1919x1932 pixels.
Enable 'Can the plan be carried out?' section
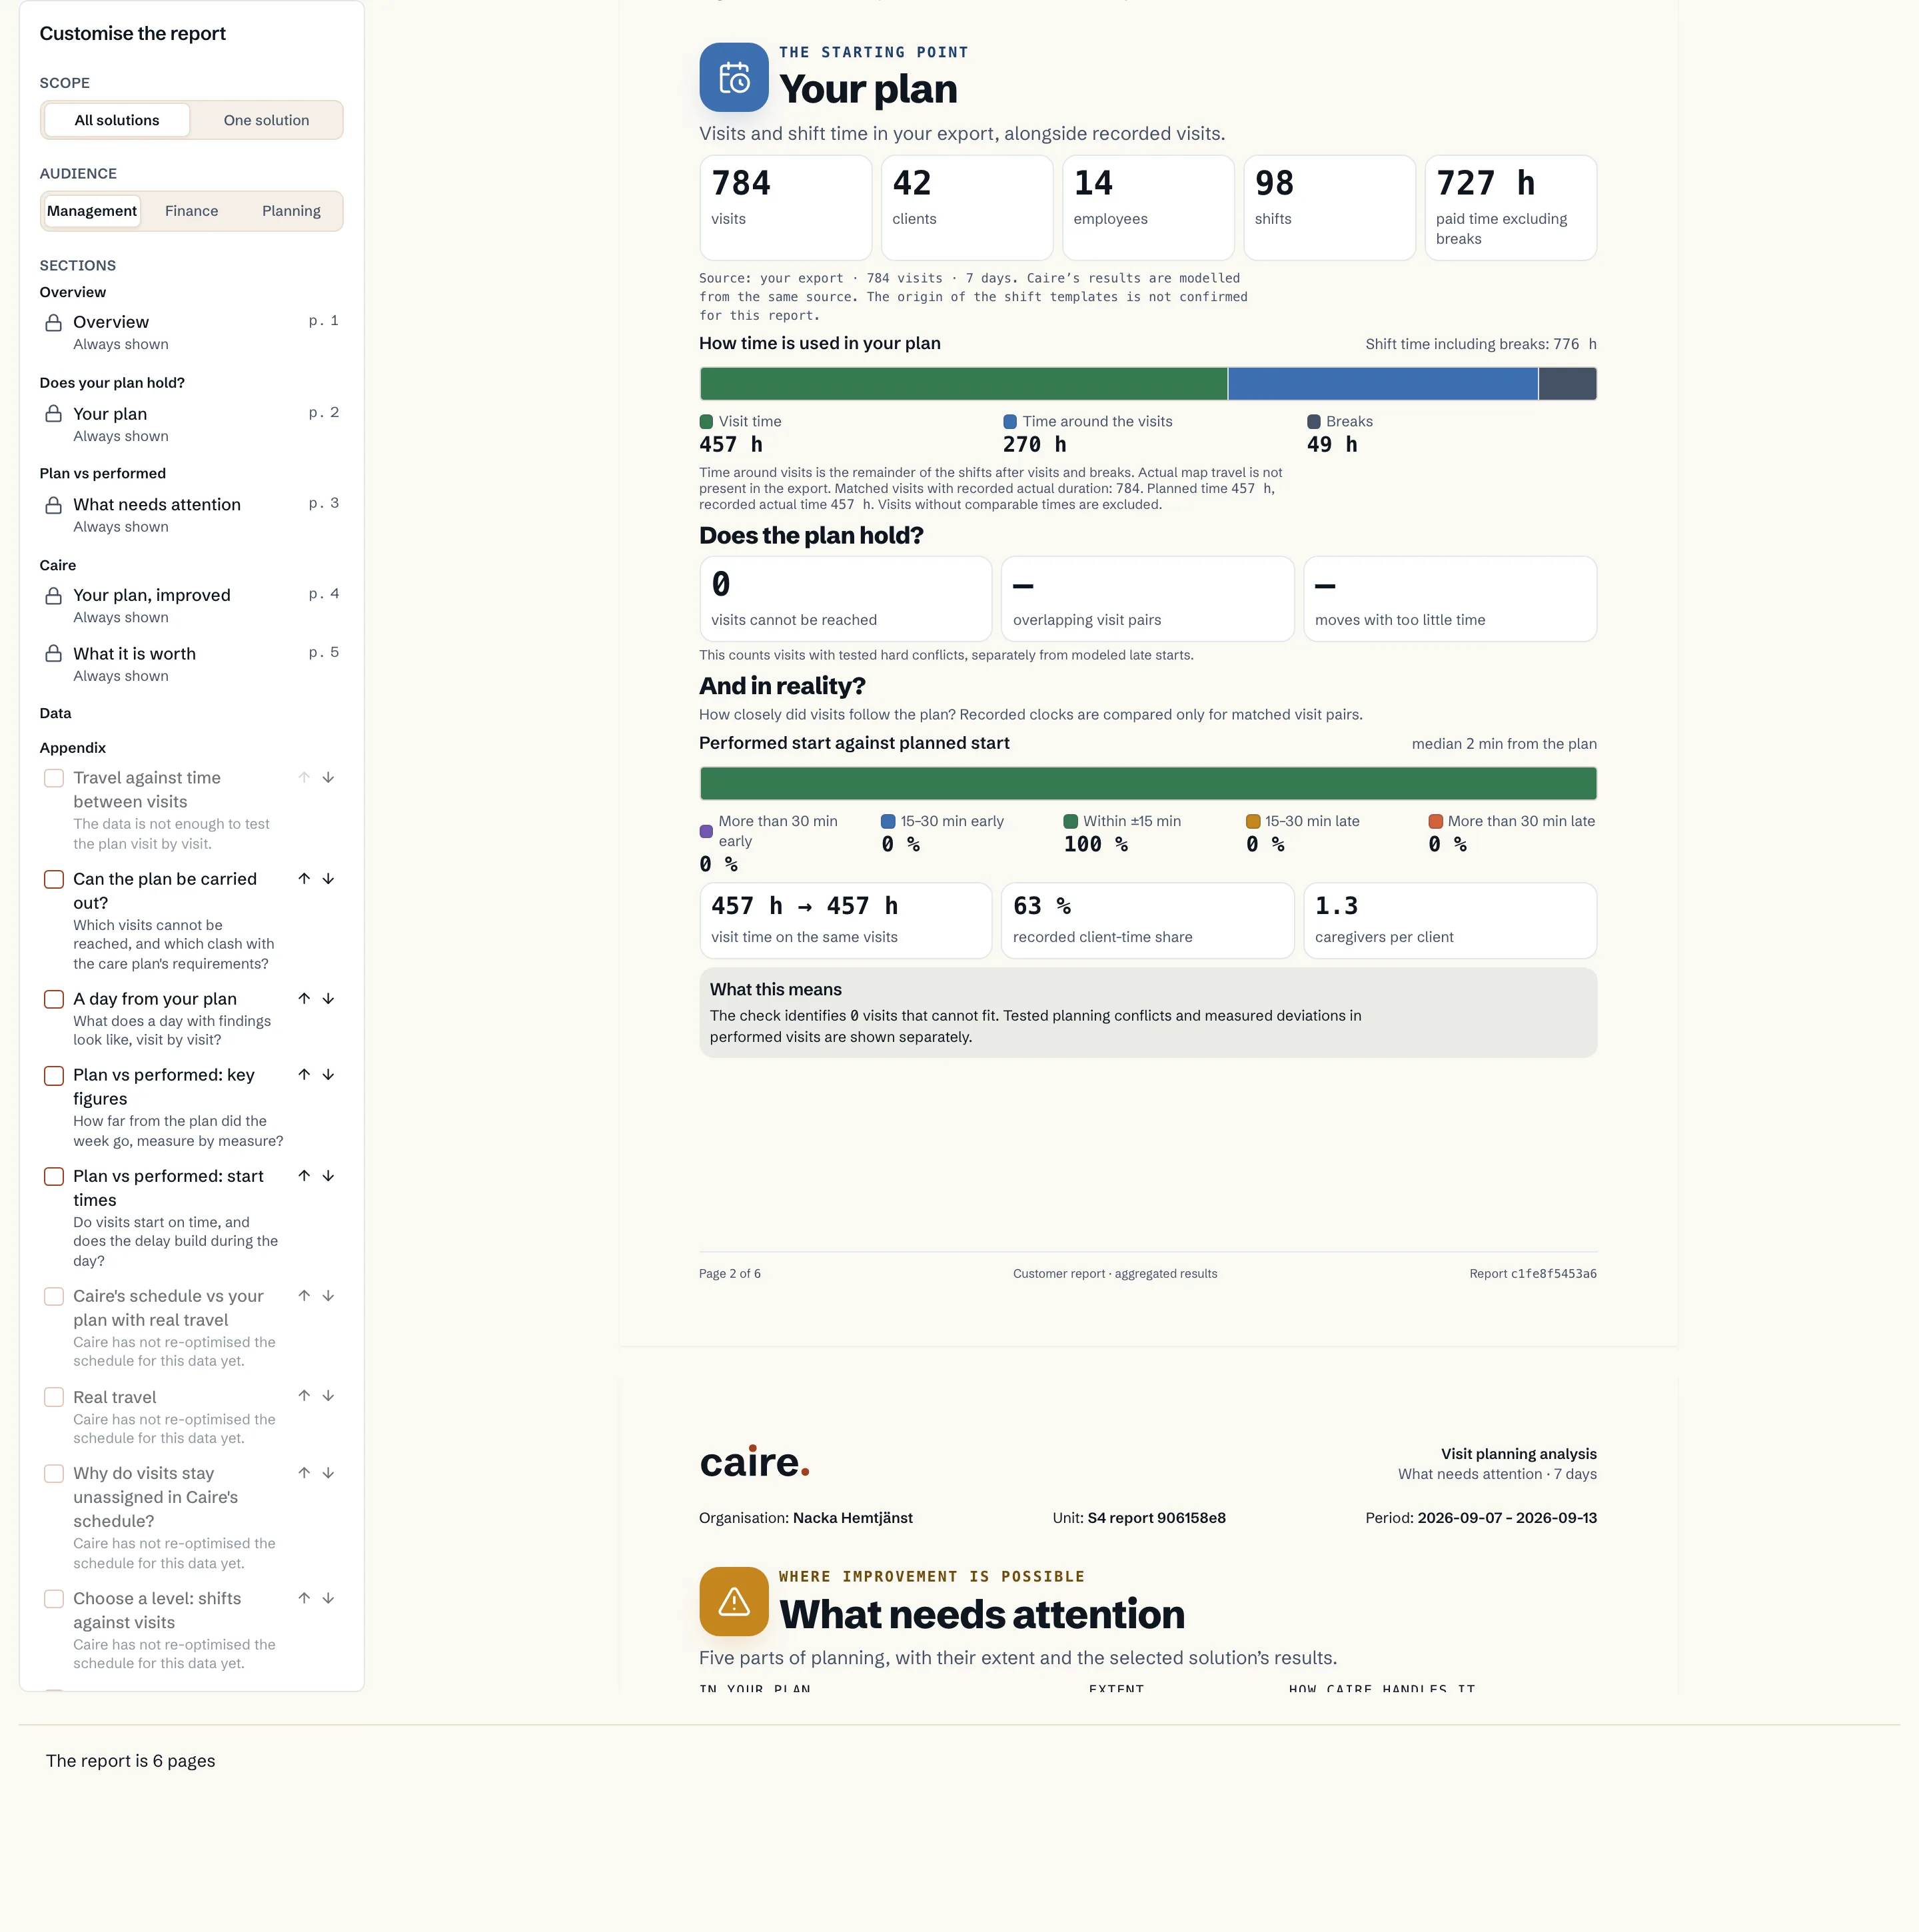coord(54,879)
